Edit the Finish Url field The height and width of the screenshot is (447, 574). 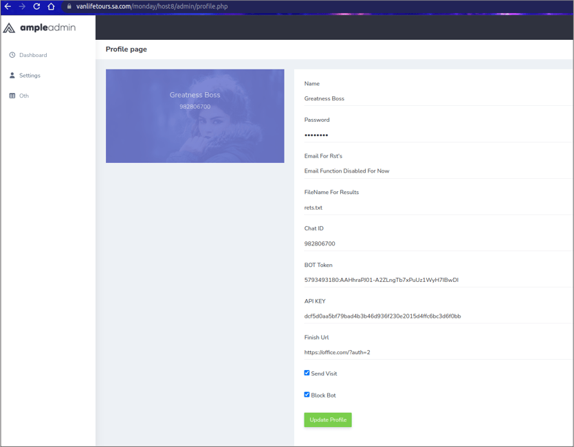[438, 352]
